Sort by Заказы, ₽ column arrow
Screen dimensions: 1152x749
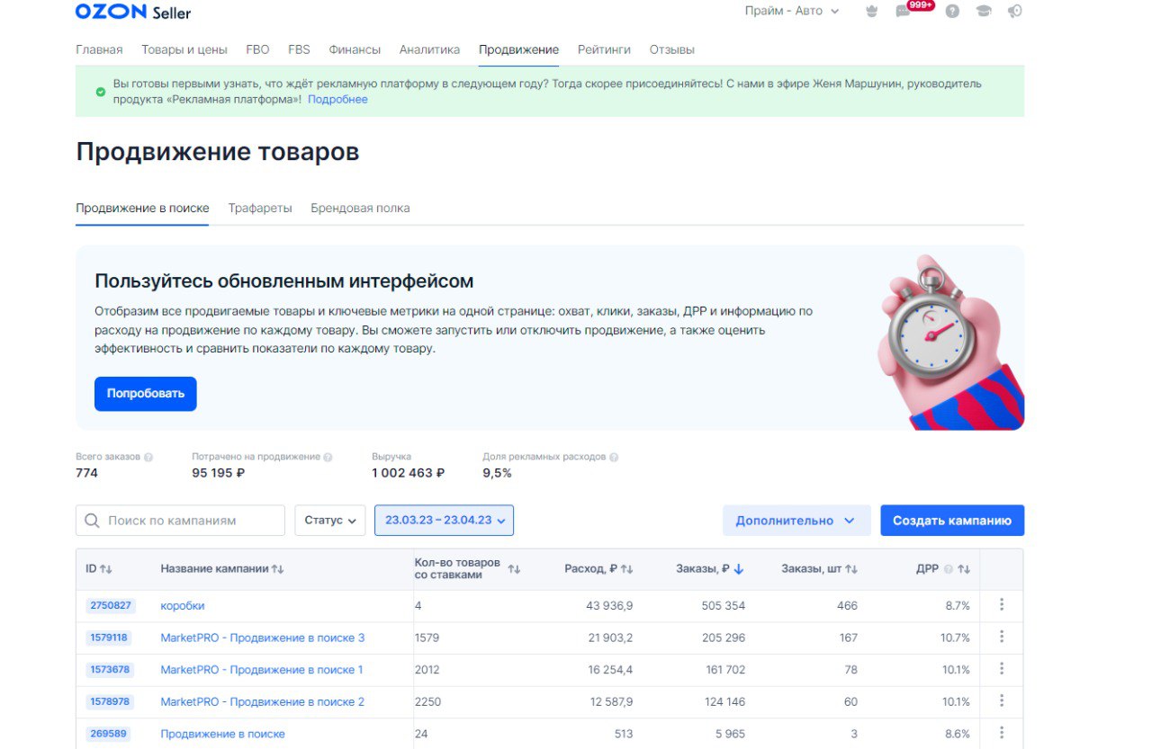[x=739, y=569]
